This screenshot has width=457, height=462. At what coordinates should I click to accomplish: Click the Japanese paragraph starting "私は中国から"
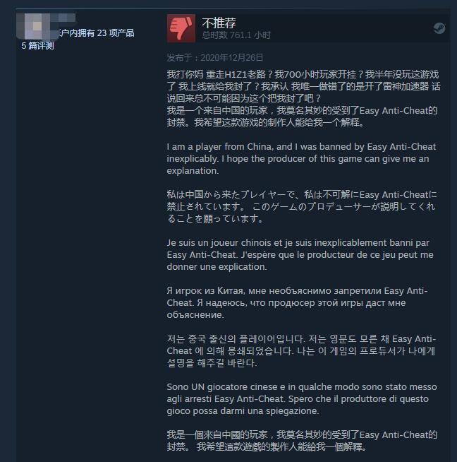click(302, 206)
